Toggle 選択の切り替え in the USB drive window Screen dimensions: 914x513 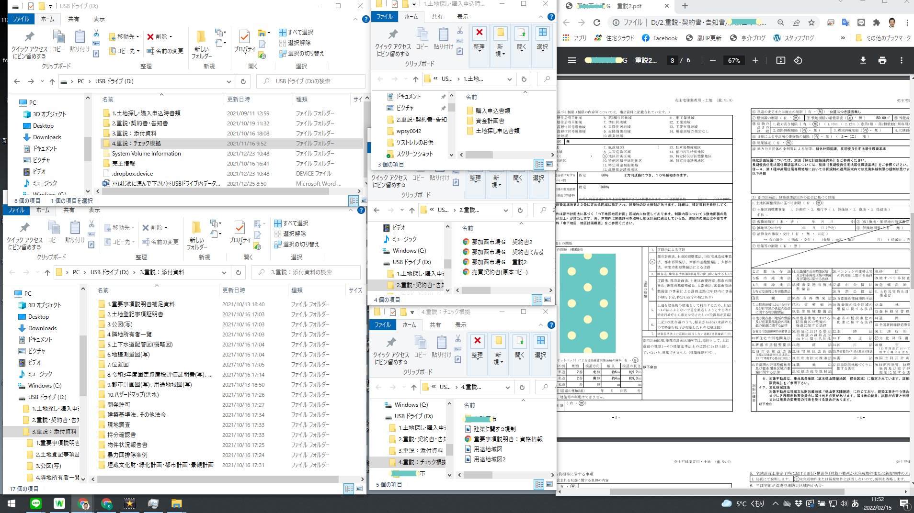click(x=302, y=53)
